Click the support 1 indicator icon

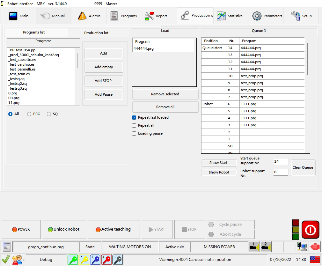click(254, 247)
